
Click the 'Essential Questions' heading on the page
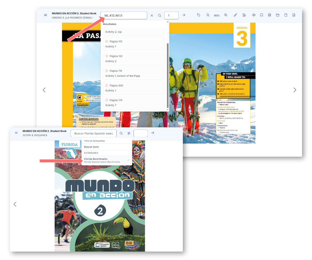[x=89, y=118]
